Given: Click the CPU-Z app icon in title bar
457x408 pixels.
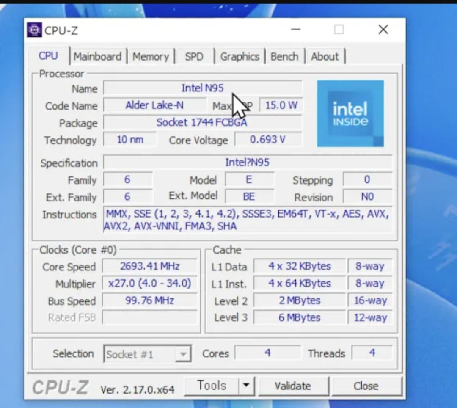Looking at the screenshot, I should coord(34,30).
